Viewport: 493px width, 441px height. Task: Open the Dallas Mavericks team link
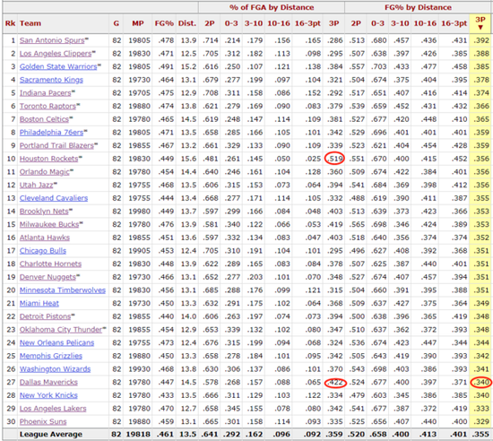point(48,383)
